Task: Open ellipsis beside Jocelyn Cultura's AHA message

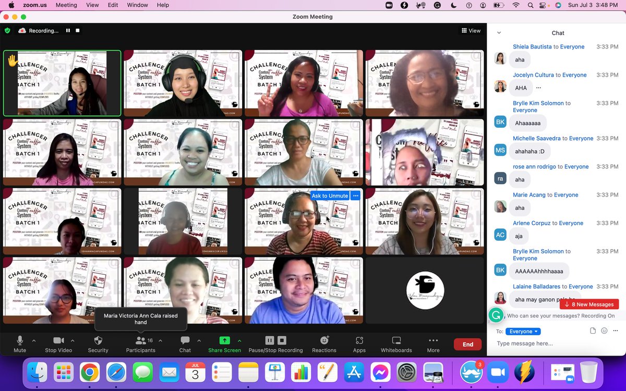Action: point(538,88)
